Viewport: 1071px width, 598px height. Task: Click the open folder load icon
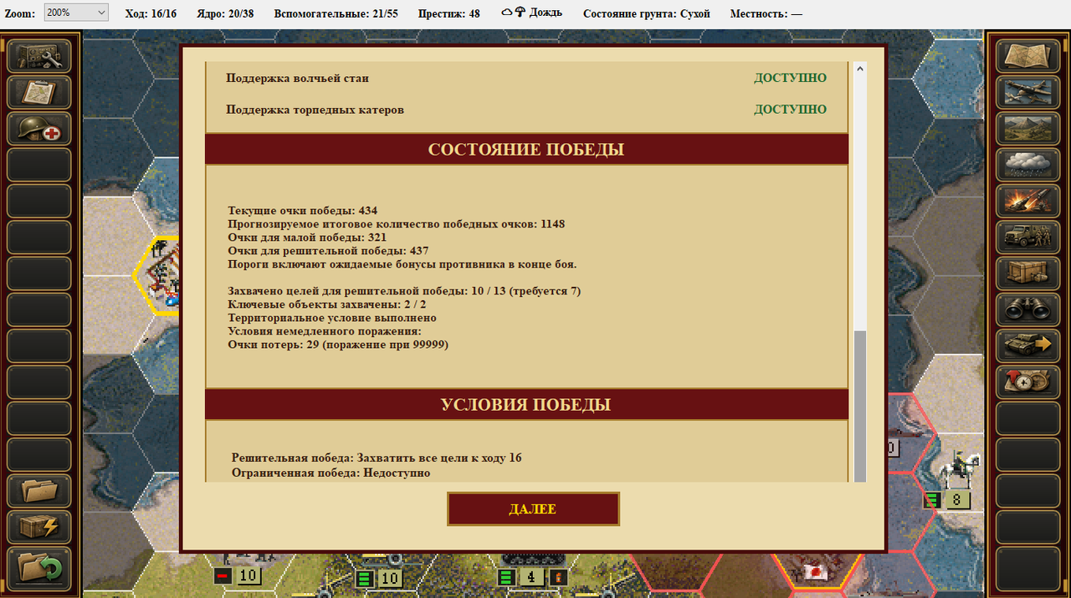(x=39, y=491)
